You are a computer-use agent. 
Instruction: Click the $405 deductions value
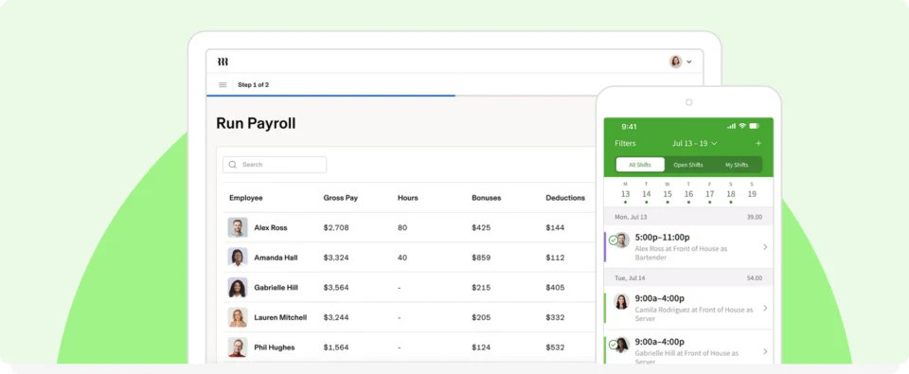click(555, 288)
